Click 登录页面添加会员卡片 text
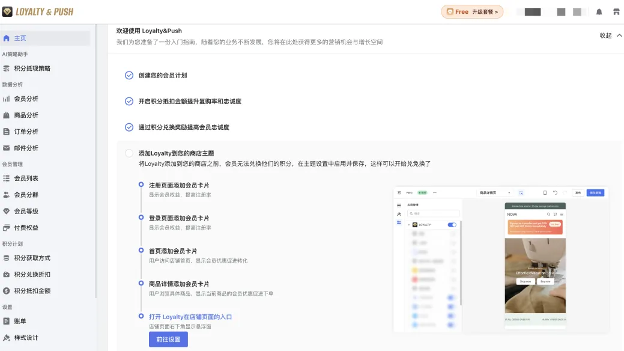The width and height of the screenshot is (624, 351). pyautogui.click(x=179, y=218)
